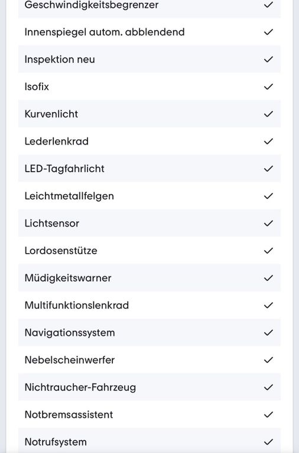Click the LED-Tagfahrlicht checkmark icon

click(268, 169)
